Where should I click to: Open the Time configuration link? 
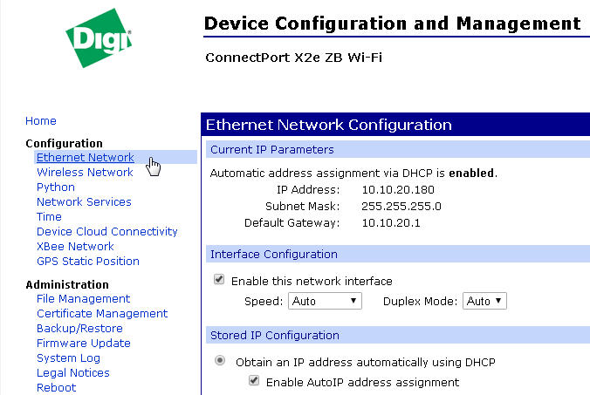(x=49, y=217)
